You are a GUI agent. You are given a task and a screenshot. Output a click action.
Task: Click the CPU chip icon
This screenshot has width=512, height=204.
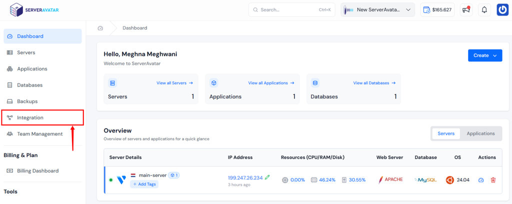pyautogui.click(x=284, y=180)
